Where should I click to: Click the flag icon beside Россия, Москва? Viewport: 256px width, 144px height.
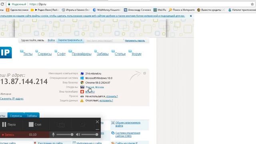click(x=82, y=87)
